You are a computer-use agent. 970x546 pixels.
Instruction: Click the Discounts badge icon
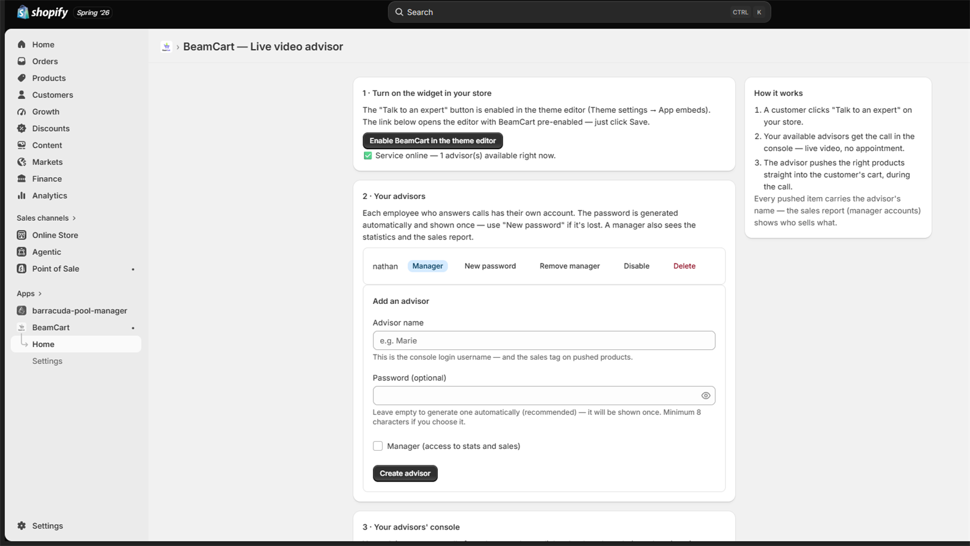(22, 129)
